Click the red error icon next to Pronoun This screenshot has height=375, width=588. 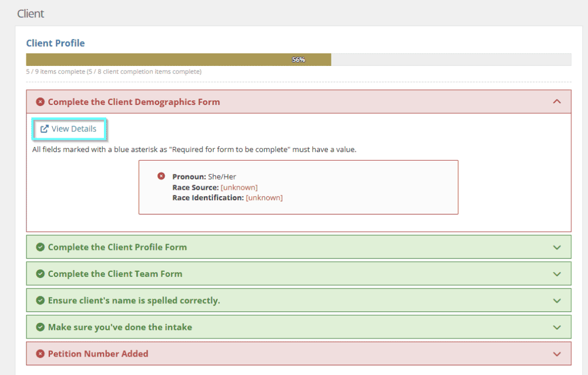click(161, 176)
